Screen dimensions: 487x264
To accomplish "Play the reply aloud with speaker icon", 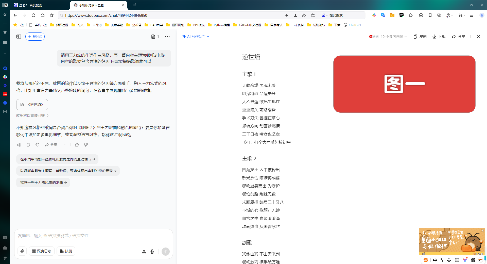I will click(x=19, y=145).
